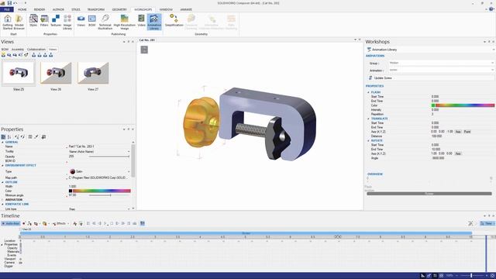The width and height of the screenshot is (496, 279).
Task: Click the red Set Keys dot in Timeline
Action: [x=24, y=223]
